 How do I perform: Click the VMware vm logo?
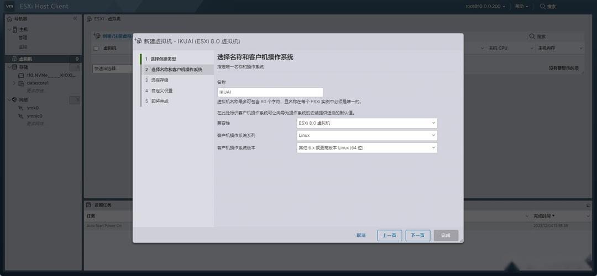(x=9, y=6)
